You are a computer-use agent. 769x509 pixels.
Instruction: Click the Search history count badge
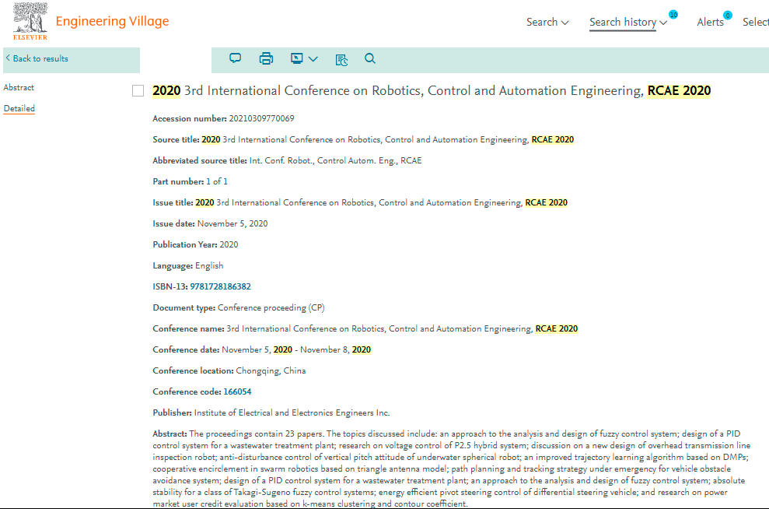pos(673,15)
